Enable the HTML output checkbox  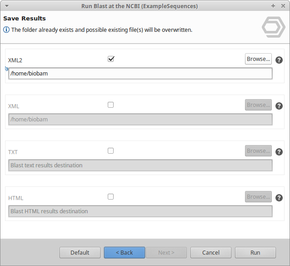(x=111, y=196)
